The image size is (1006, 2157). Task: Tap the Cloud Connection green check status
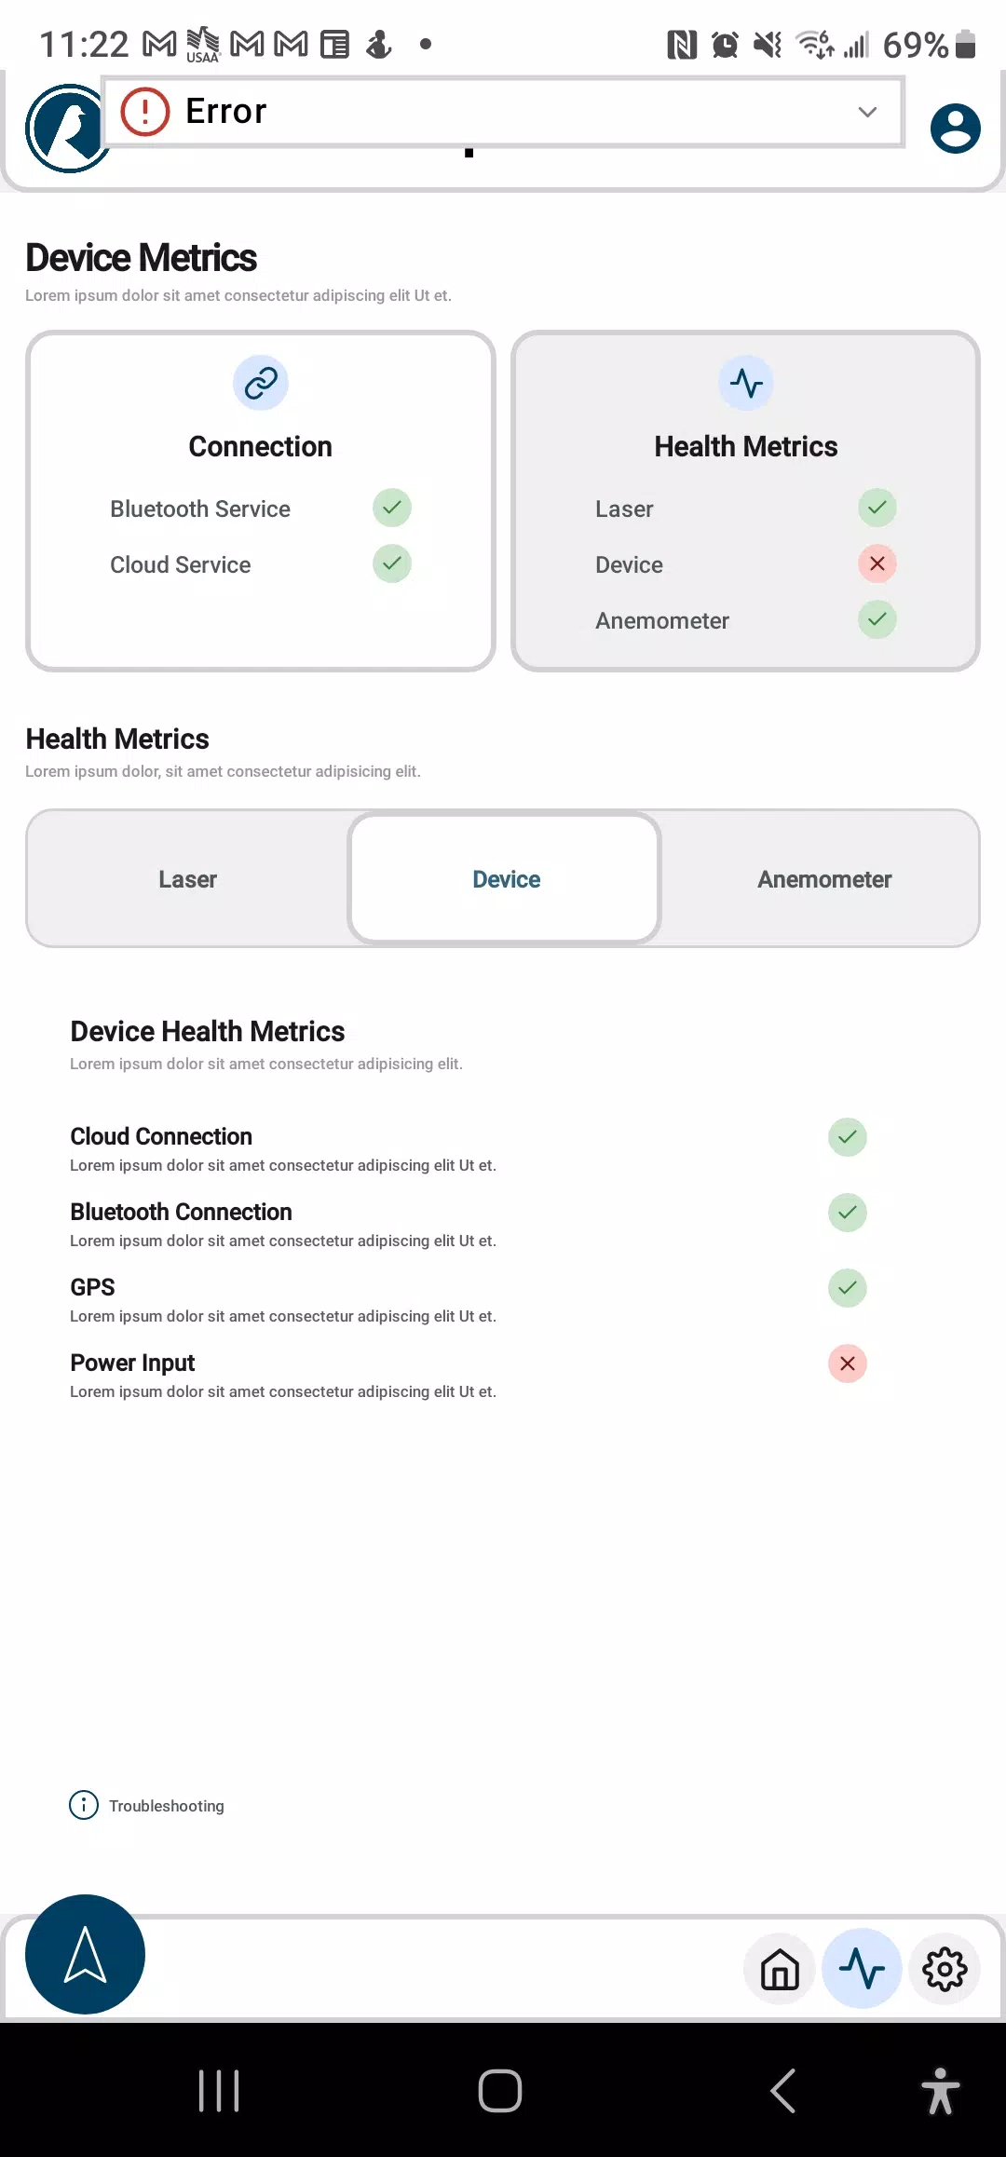[848, 1137]
